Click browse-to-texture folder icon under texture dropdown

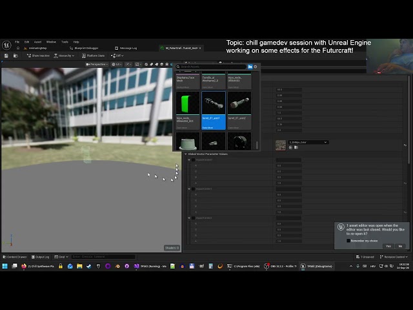pos(296,148)
